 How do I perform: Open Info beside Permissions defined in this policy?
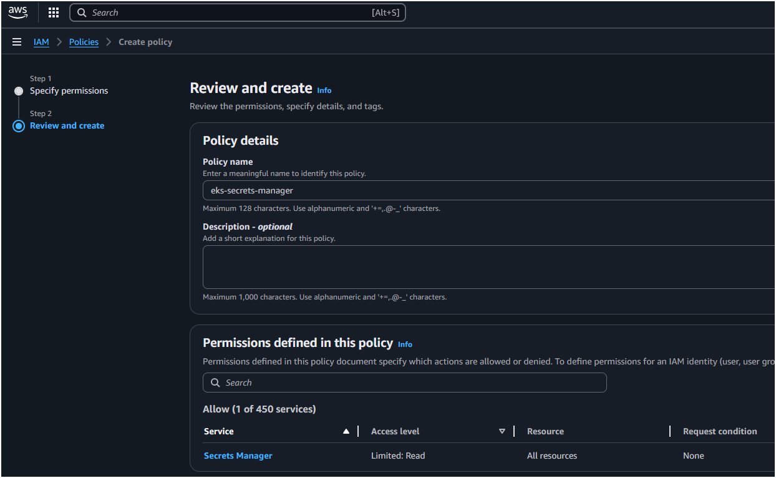click(x=405, y=344)
